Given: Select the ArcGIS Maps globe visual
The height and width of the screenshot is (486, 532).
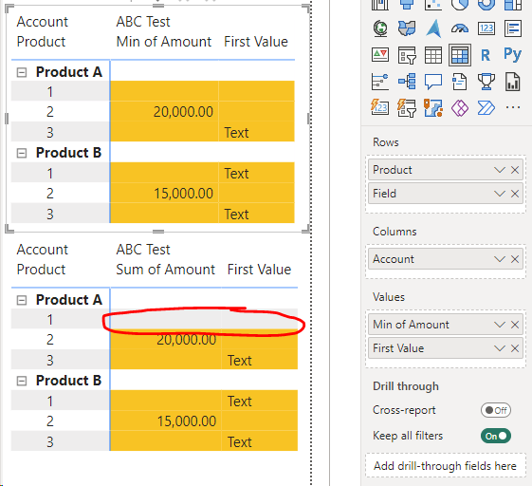Looking at the screenshot, I should [x=380, y=28].
